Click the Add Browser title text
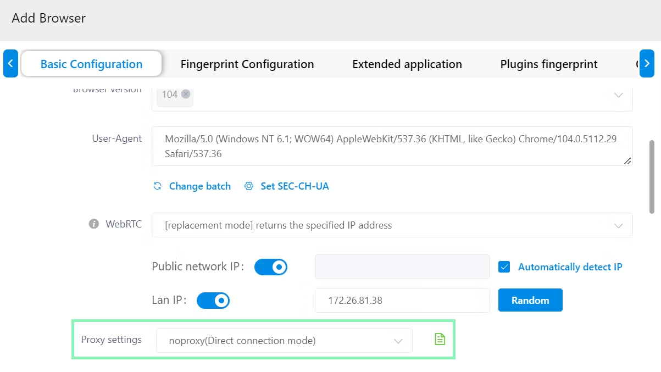The image size is (661, 372). point(49,18)
